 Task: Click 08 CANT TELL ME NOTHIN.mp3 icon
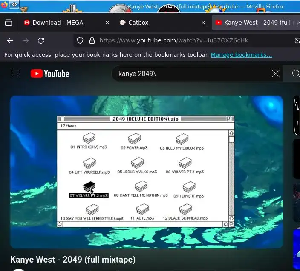[x=141, y=186]
